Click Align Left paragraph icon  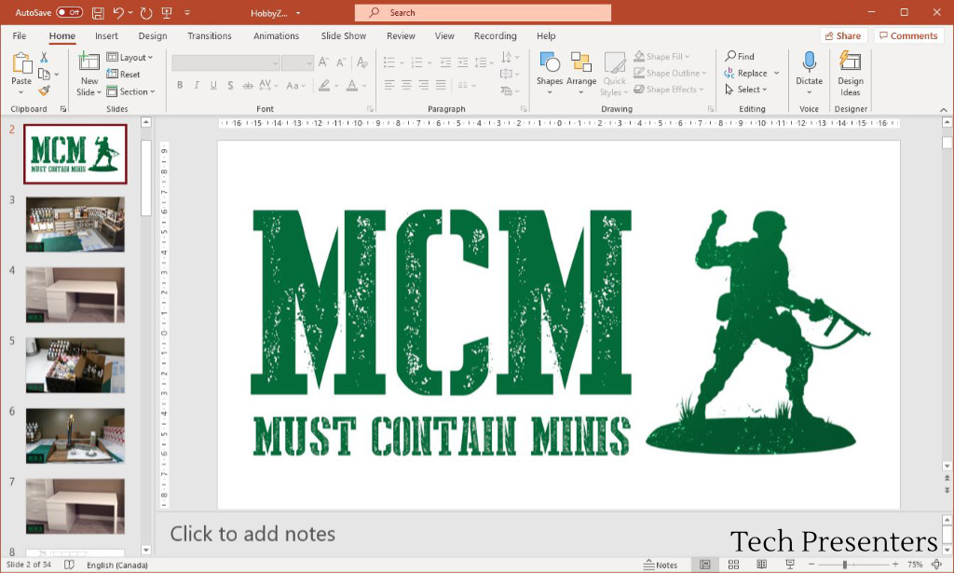(x=389, y=85)
